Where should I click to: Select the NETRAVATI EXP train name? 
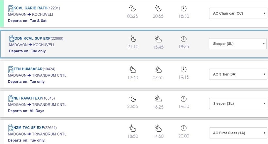point(28,98)
